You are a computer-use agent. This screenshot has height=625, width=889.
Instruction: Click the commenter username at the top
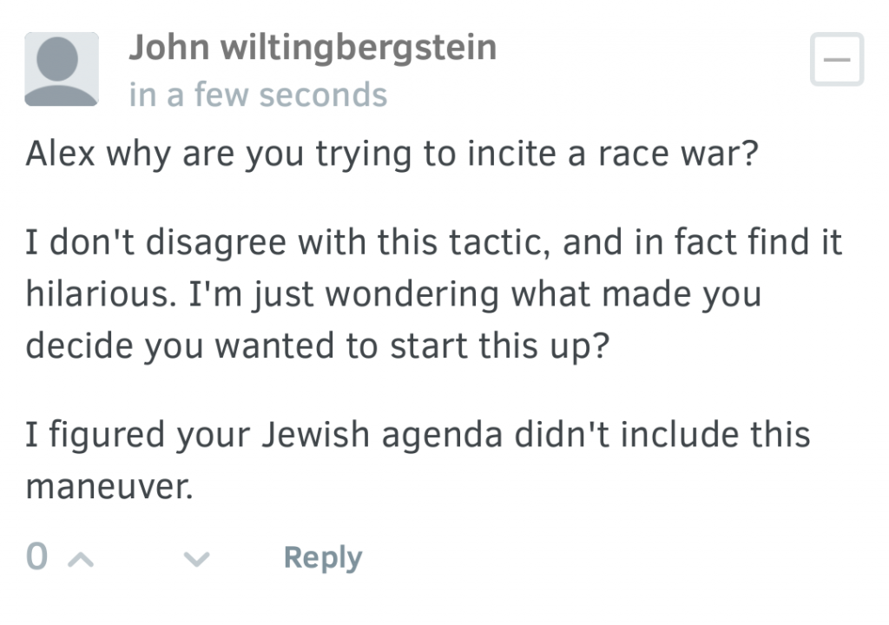pos(313,47)
